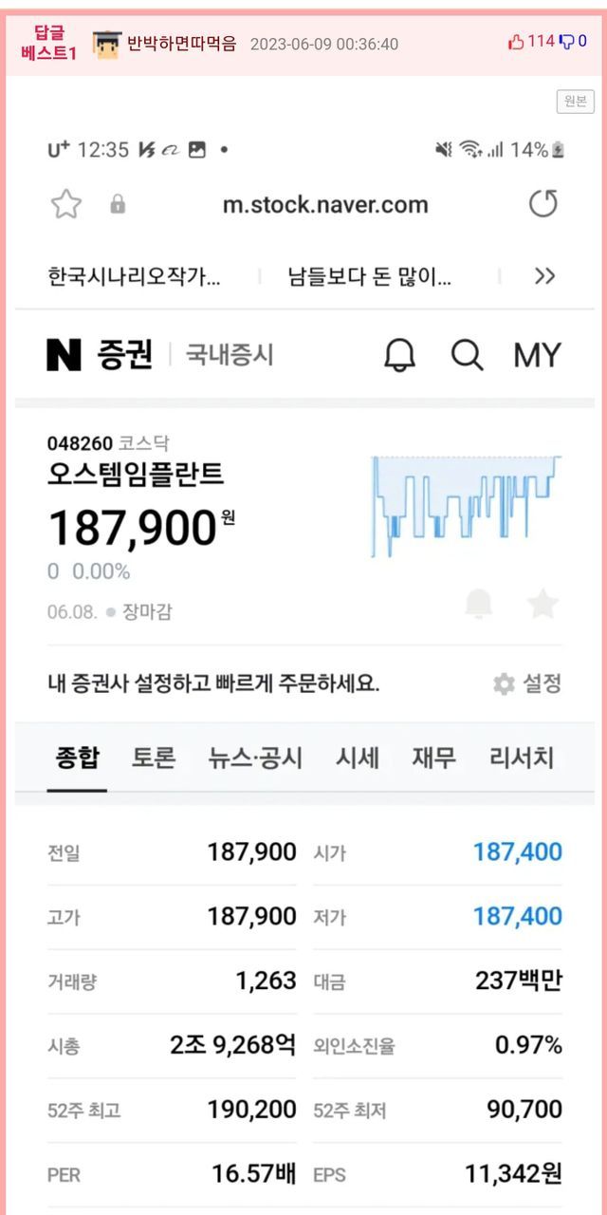Click the 원본 button
The image size is (607, 1215).
point(575,102)
